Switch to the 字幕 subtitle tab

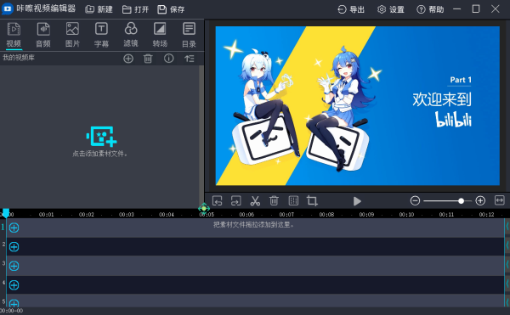[101, 35]
